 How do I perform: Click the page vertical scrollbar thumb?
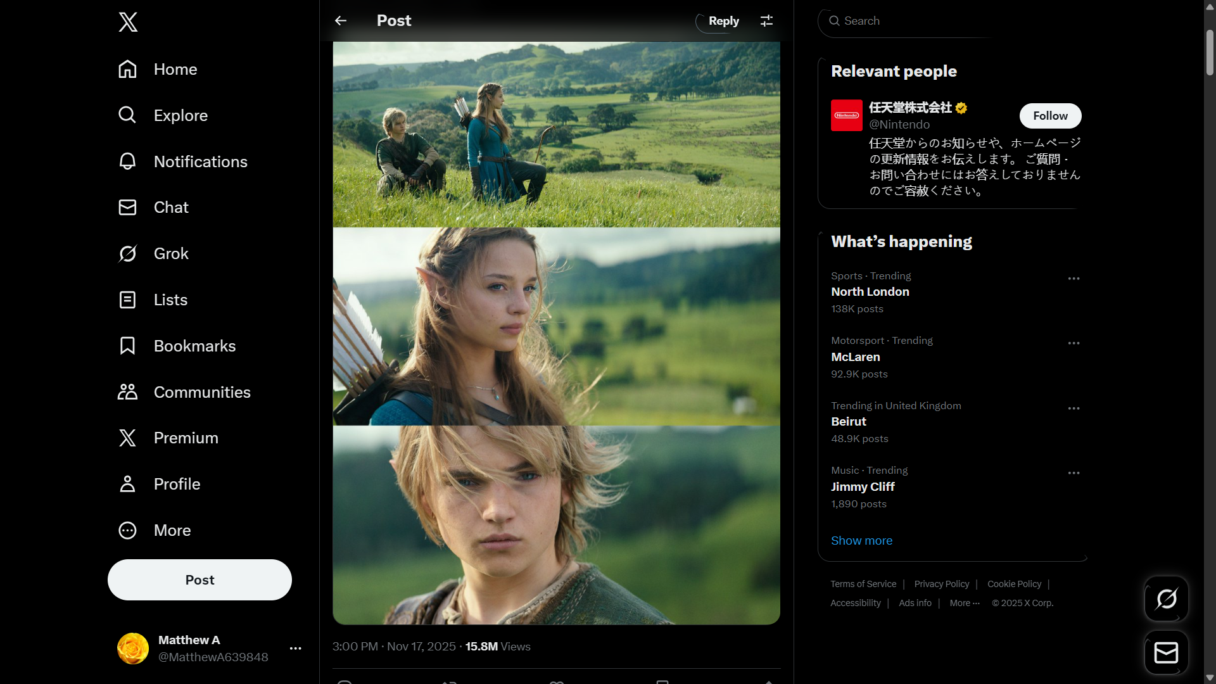pyautogui.click(x=1210, y=52)
